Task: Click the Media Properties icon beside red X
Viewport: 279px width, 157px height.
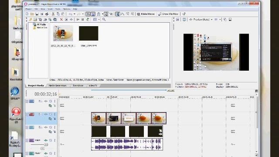Action: (x=66, y=19)
